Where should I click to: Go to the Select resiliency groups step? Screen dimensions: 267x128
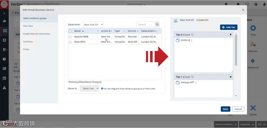(x=39, y=18)
